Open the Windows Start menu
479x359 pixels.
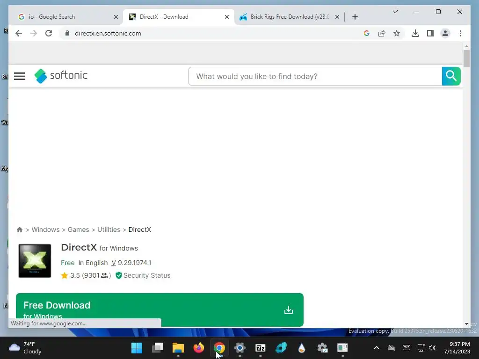(137, 348)
